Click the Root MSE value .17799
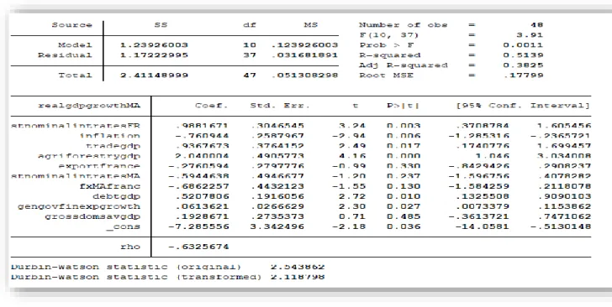The width and height of the screenshot is (612, 307). [524, 75]
